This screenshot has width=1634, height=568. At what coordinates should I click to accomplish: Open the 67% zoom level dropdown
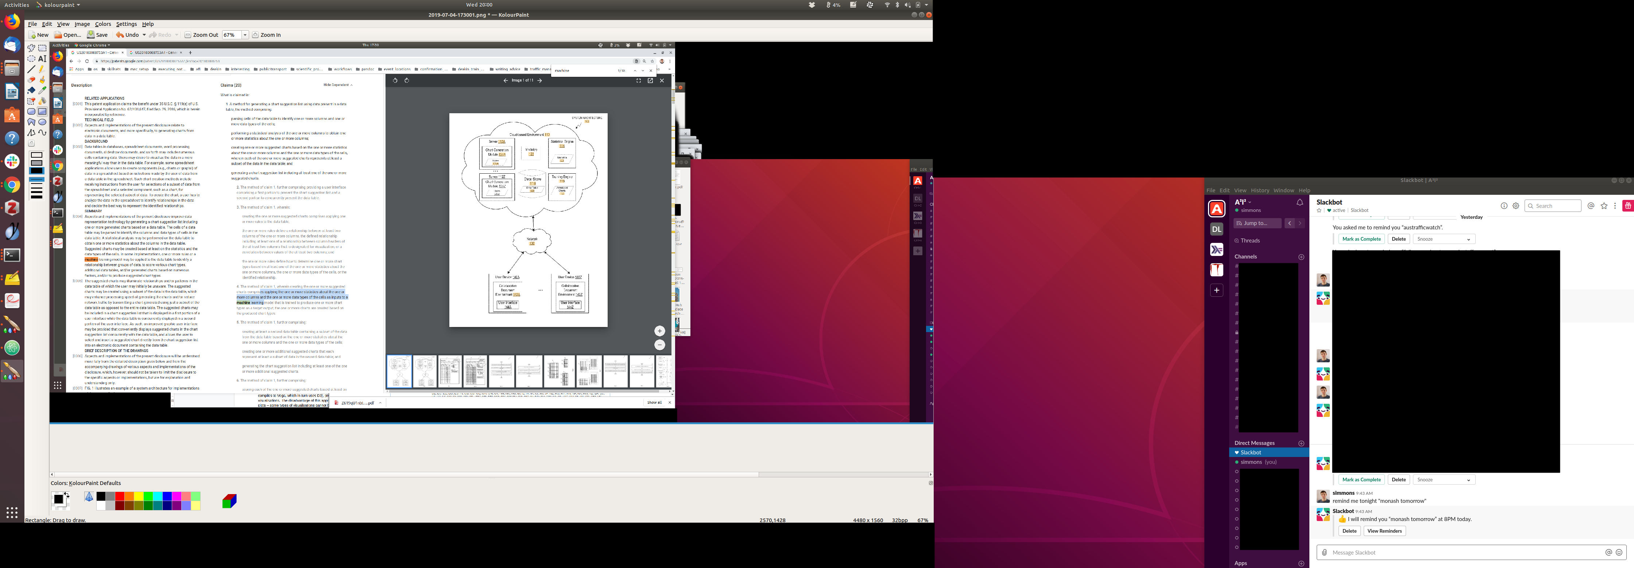coord(245,35)
